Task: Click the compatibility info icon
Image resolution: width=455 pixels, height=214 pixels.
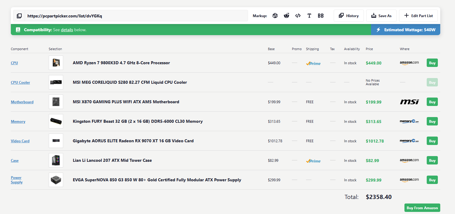Action: point(18,30)
